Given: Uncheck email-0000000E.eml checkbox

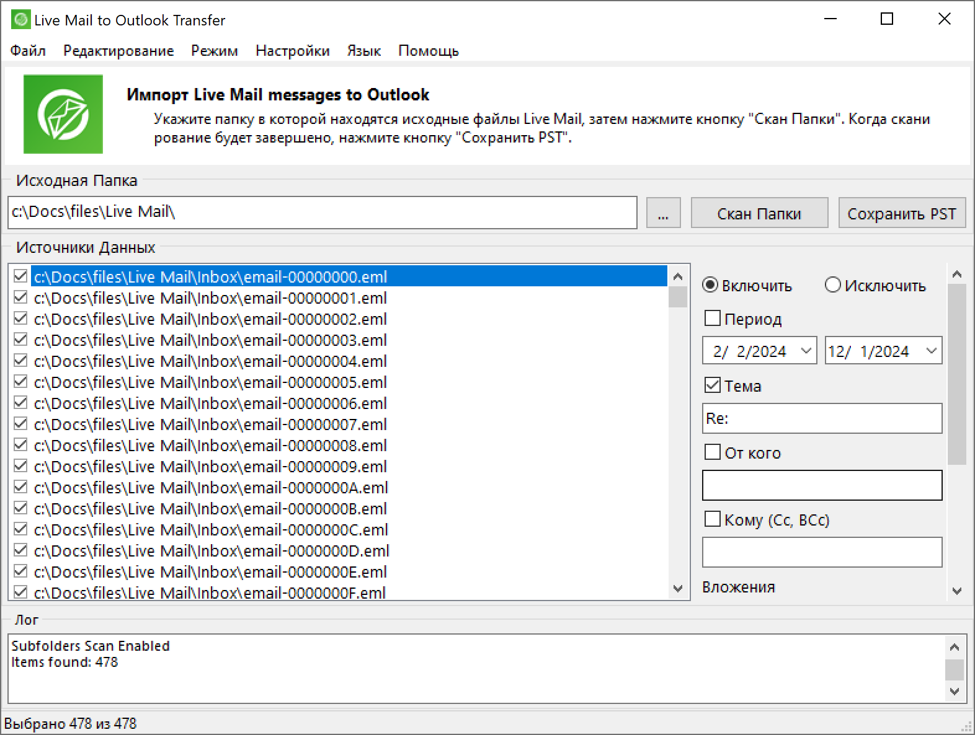Looking at the screenshot, I should [x=20, y=571].
